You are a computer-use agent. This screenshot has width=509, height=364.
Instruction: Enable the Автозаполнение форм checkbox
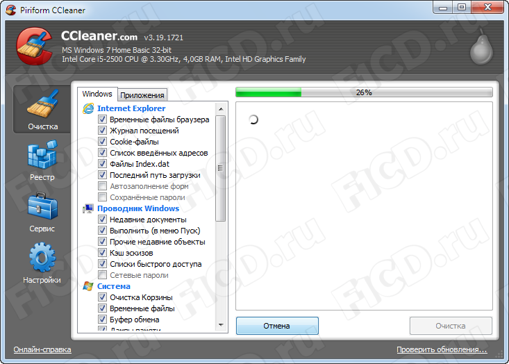(102, 186)
